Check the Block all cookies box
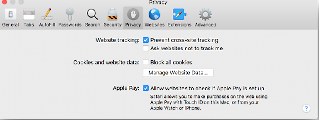This screenshot has height=123, width=319. 146,62
